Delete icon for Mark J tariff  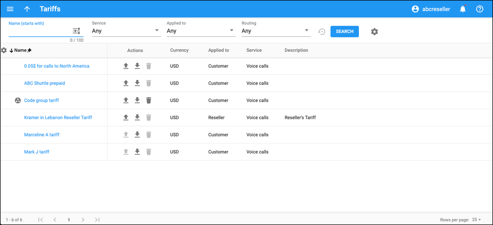(x=149, y=152)
